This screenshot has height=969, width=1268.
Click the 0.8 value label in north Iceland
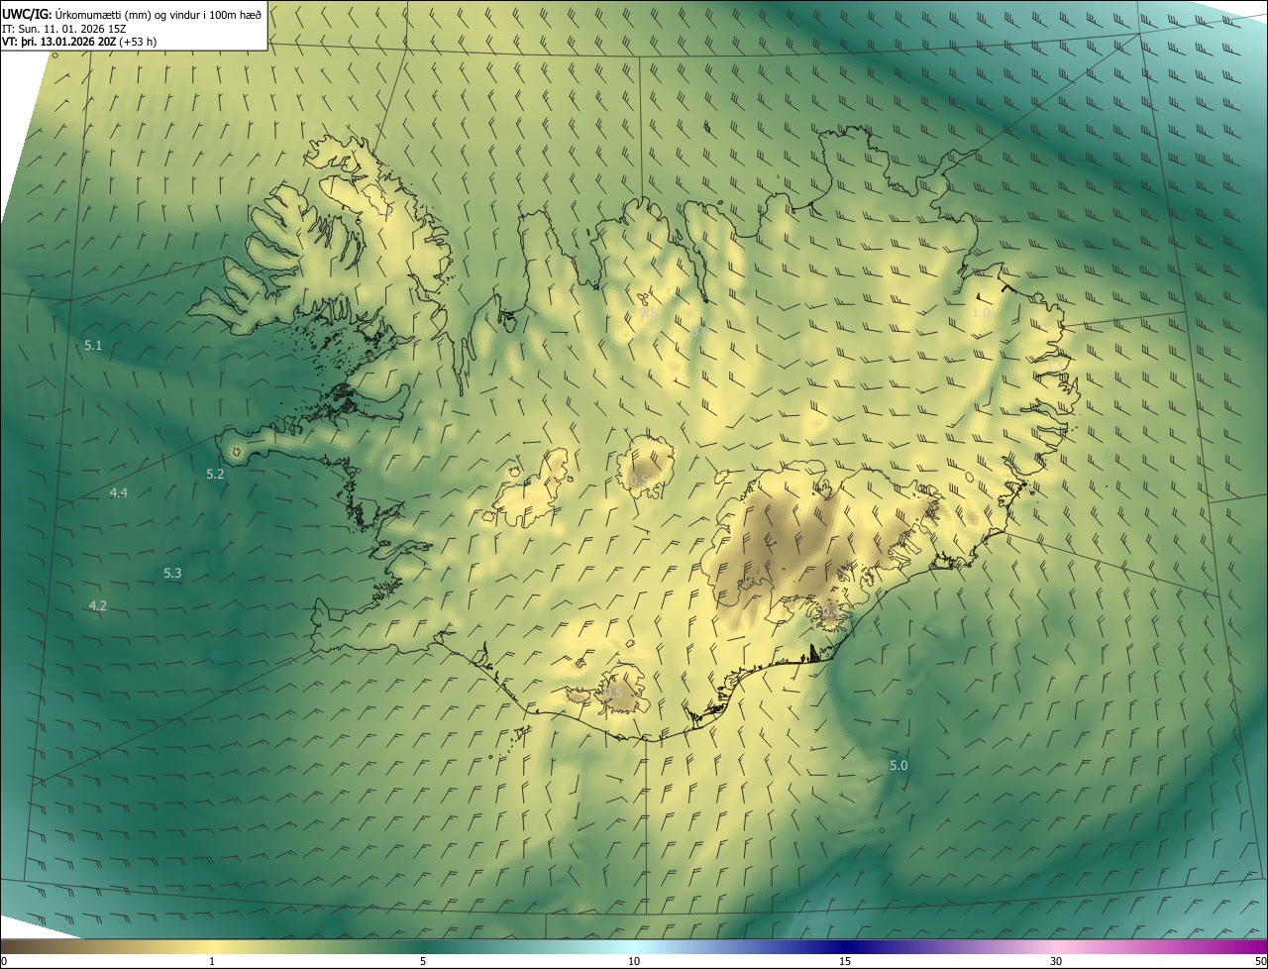(x=648, y=312)
